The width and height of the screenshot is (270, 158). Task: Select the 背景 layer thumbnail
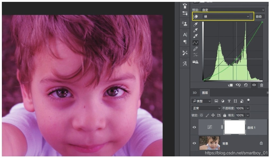[209, 143]
